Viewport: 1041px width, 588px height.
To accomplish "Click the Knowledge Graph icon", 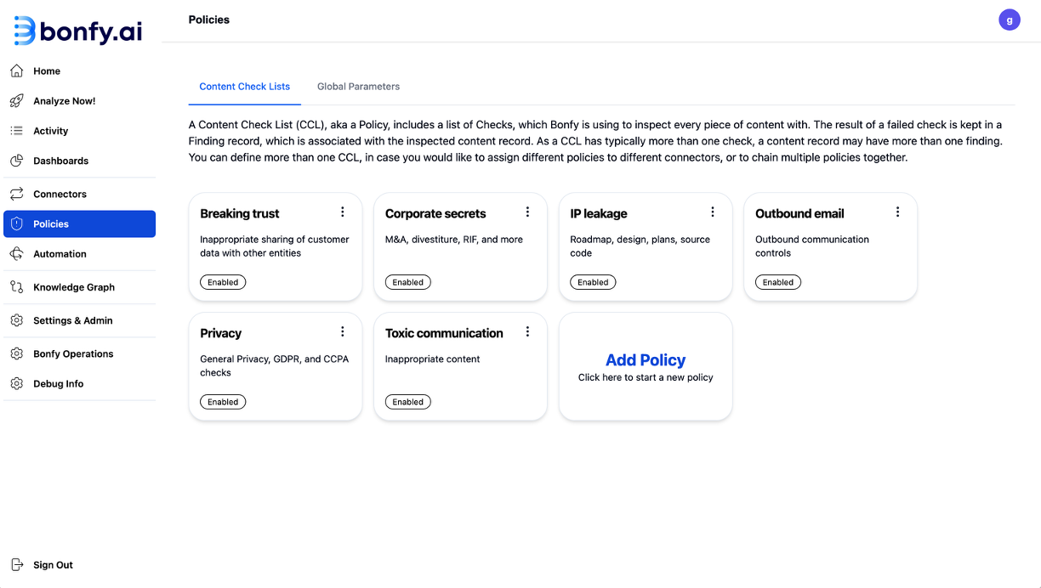I will [17, 287].
